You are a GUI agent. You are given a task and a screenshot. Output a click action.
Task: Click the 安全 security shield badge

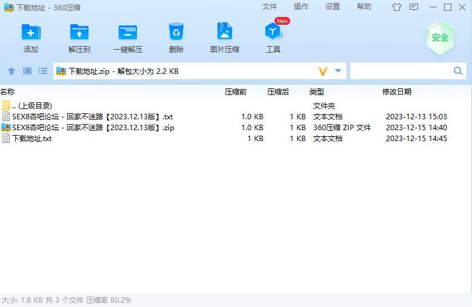pyautogui.click(x=440, y=38)
